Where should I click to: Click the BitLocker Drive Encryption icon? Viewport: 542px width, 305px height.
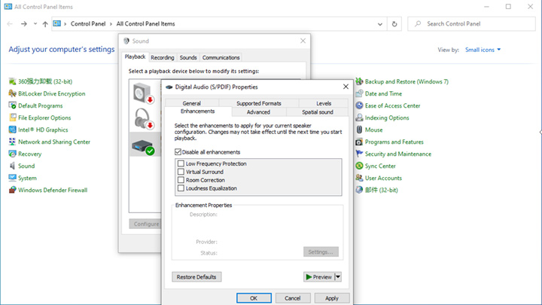coord(12,93)
